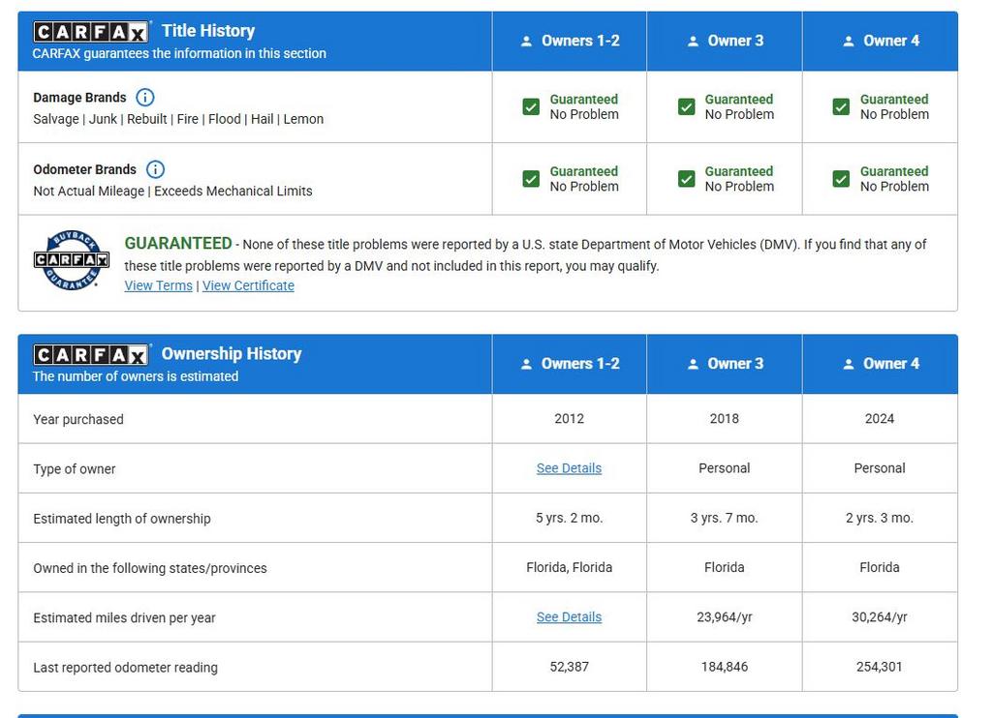992x718 pixels.
Task: Select Owner 3 column header in Ownership History
Action: (725, 364)
